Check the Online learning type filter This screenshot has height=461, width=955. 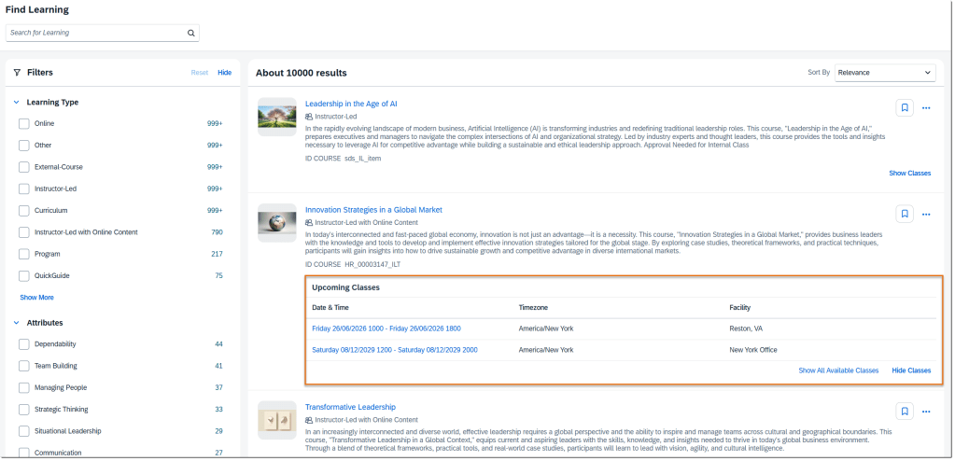tap(24, 123)
